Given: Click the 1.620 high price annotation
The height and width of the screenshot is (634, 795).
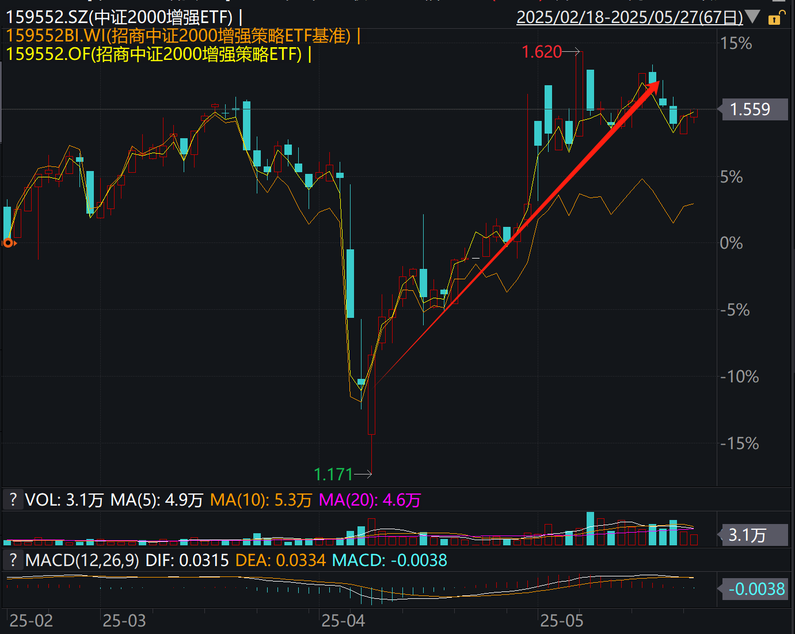Looking at the screenshot, I should pos(542,51).
